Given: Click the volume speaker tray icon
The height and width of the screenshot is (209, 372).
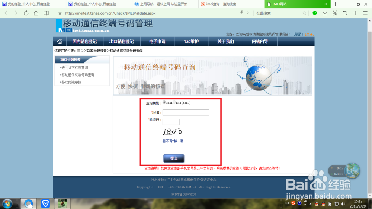Looking at the screenshot, I should tap(343, 204).
